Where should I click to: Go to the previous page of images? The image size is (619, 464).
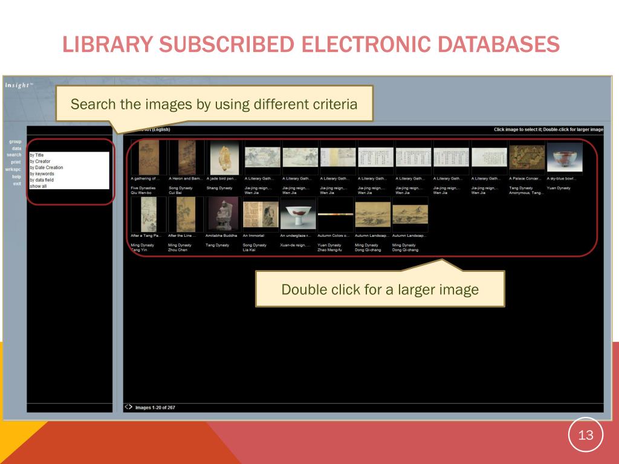click(126, 407)
